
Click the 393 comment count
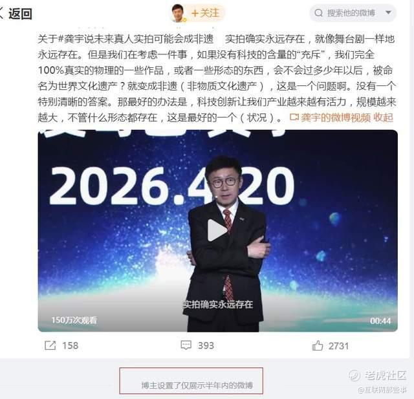pos(206,345)
